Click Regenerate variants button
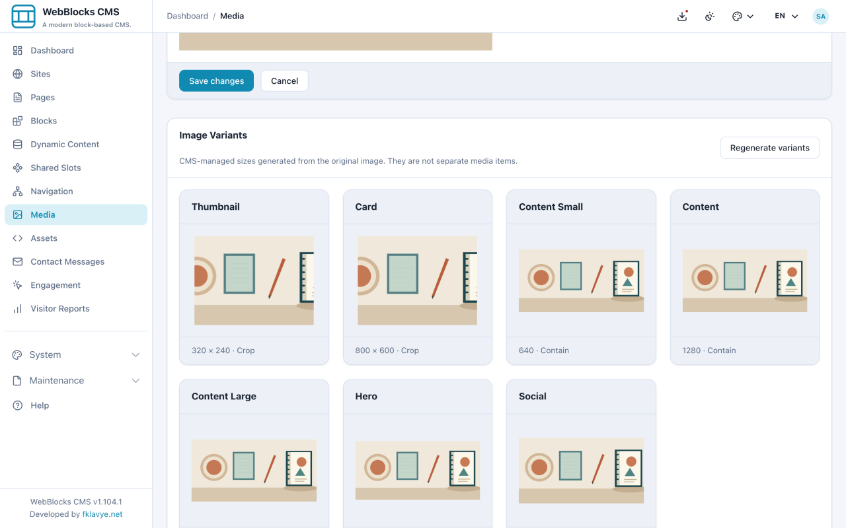This screenshot has width=846, height=528. (769, 148)
